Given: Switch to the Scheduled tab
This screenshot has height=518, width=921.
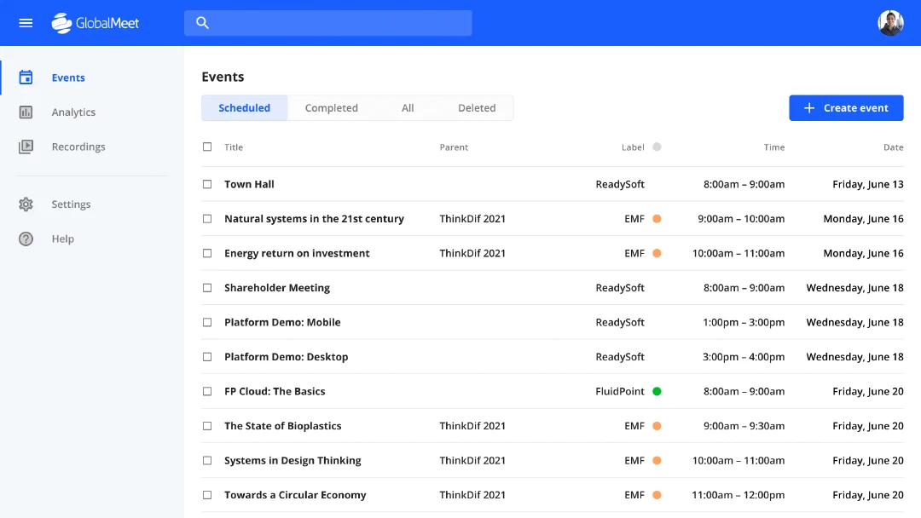Looking at the screenshot, I should [x=245, y=108].
